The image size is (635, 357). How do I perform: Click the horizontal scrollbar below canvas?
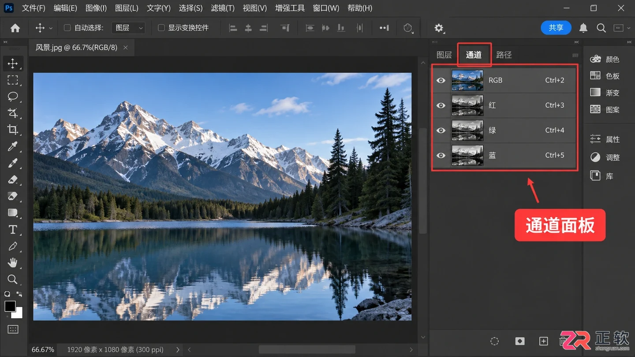(x=307, y=350)
